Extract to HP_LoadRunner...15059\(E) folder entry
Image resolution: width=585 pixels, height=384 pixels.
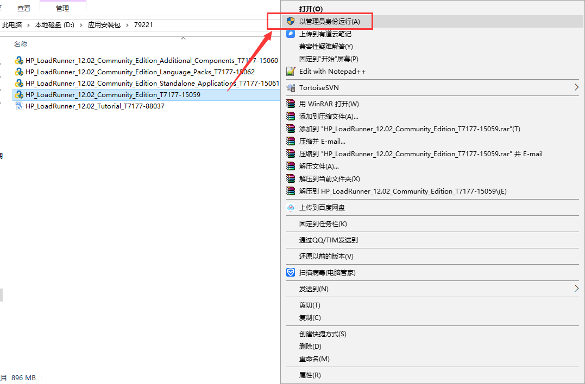point(432,191)
